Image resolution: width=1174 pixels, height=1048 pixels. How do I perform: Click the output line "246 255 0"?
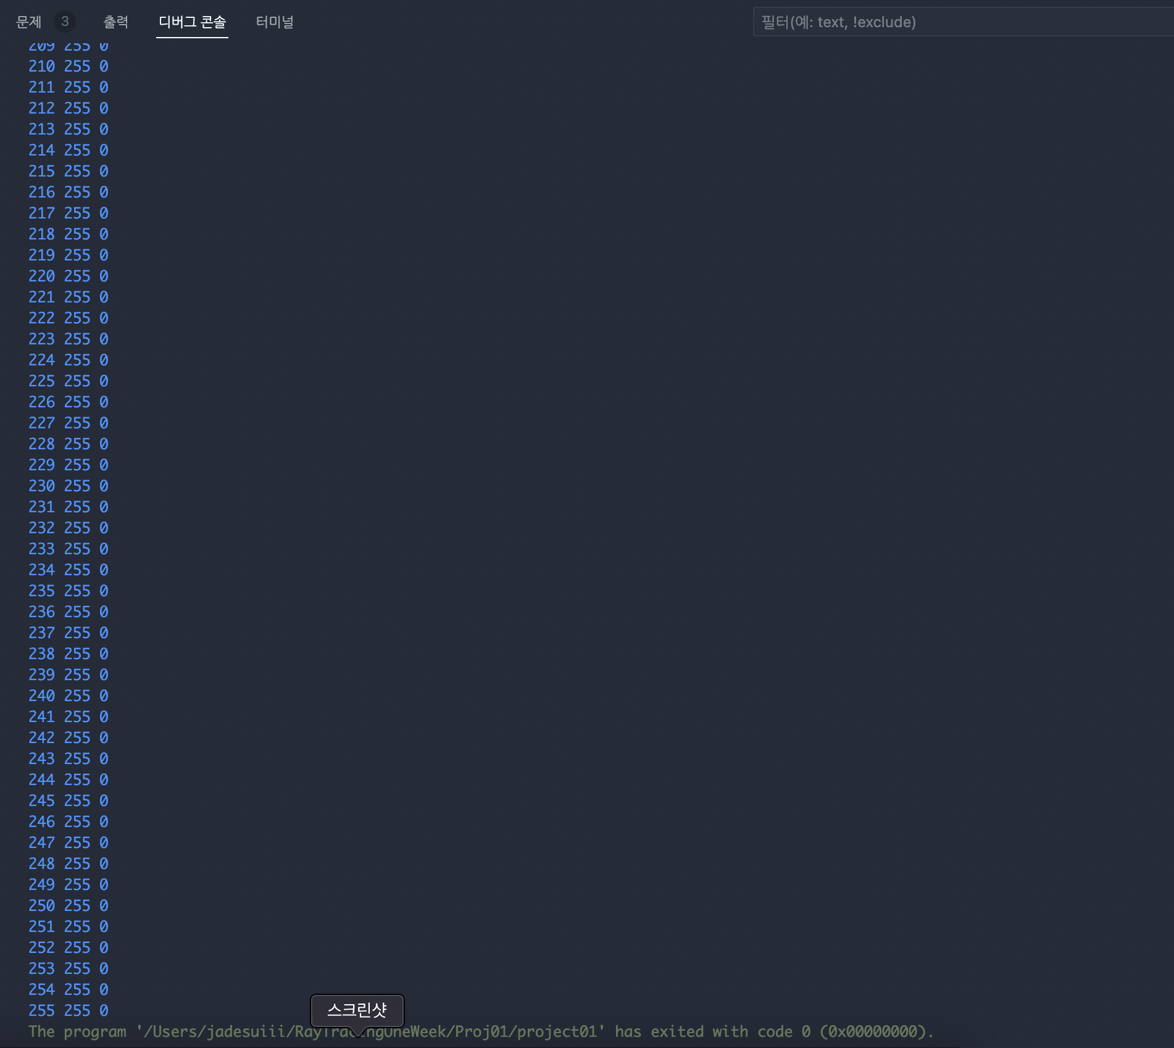coord(69,821)
